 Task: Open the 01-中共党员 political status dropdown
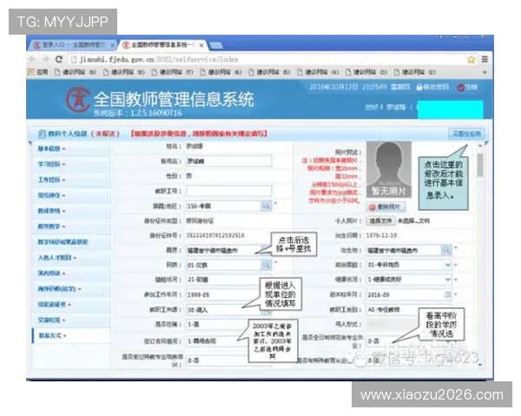point(409,264)
